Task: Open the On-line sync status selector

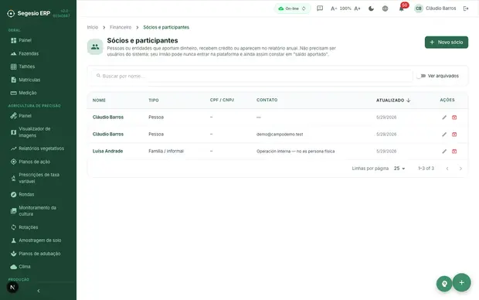Action: point(292,9)
